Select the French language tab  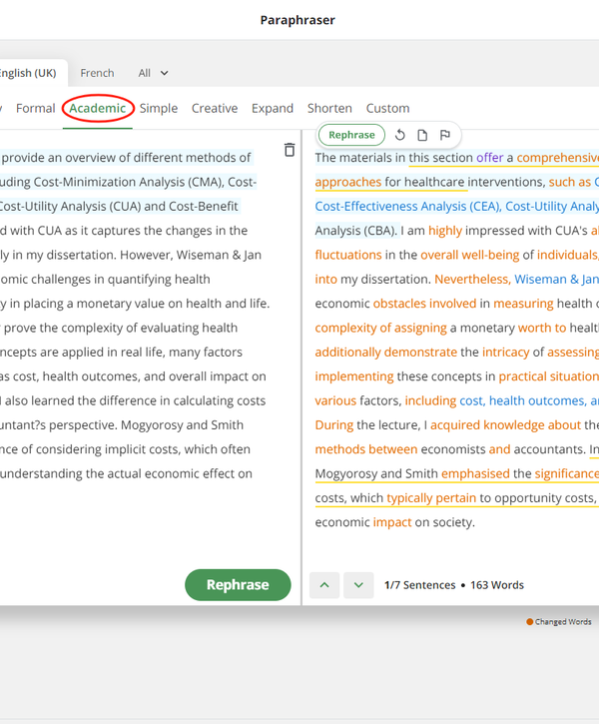[x=97, y=73]
